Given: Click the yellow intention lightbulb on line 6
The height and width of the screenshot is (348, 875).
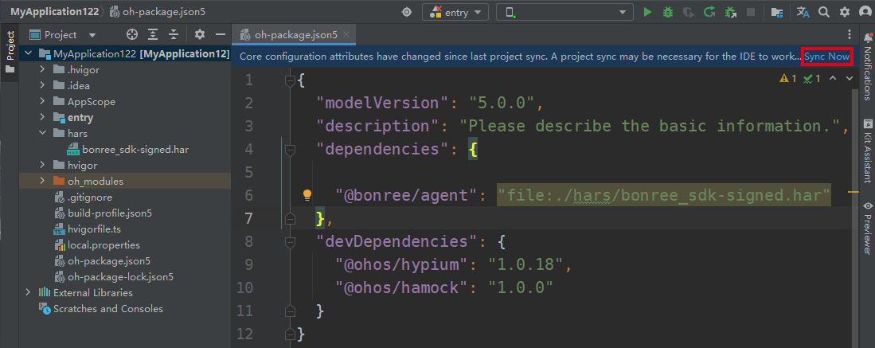Looking at the screenshot, I should coord(306,194).
